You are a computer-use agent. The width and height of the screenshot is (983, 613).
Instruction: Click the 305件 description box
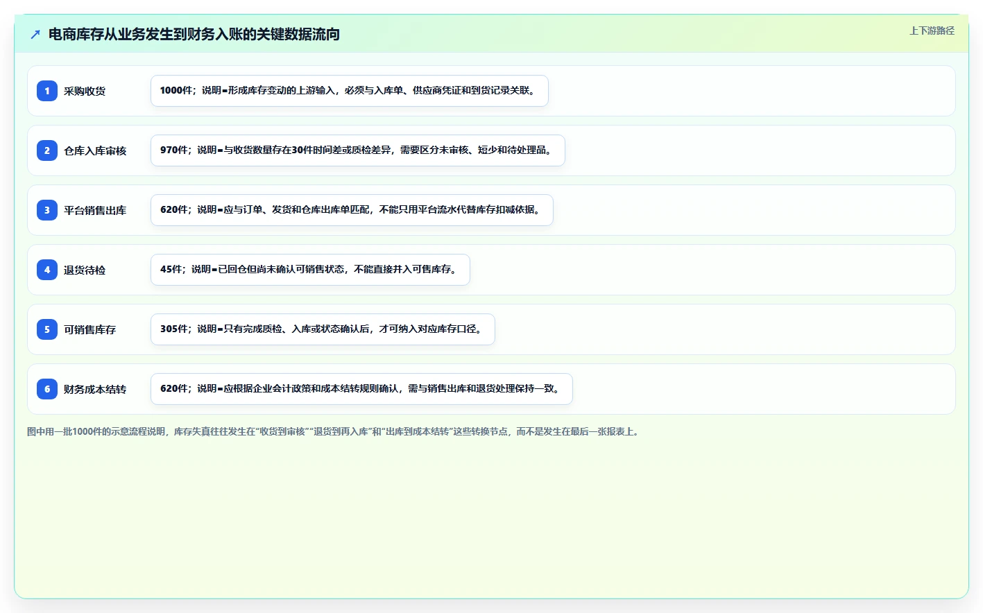point(323,329)
